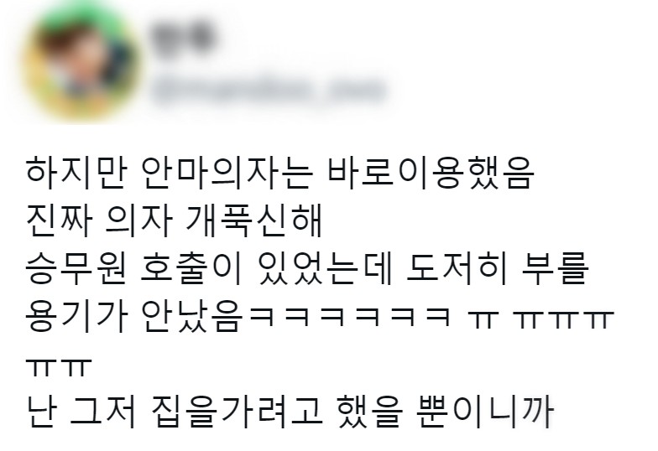Viewport: 658px width, 451px height.
Task: Open the blurred username handle under the name
Action: [x=267, y=91]
